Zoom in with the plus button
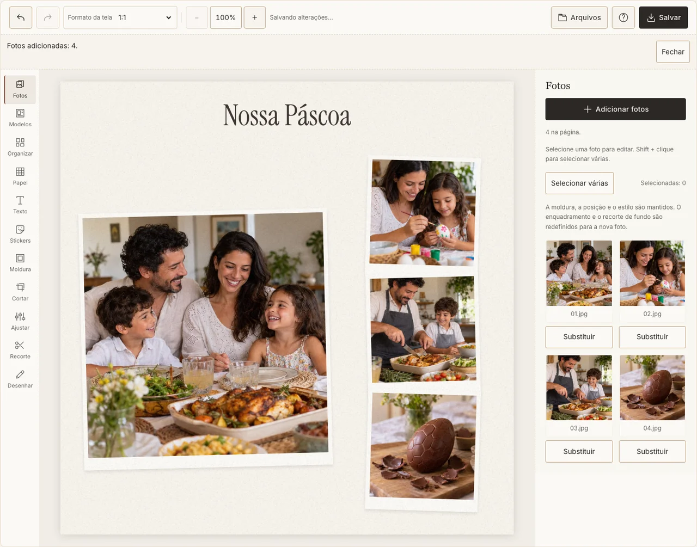 point(255,17)
